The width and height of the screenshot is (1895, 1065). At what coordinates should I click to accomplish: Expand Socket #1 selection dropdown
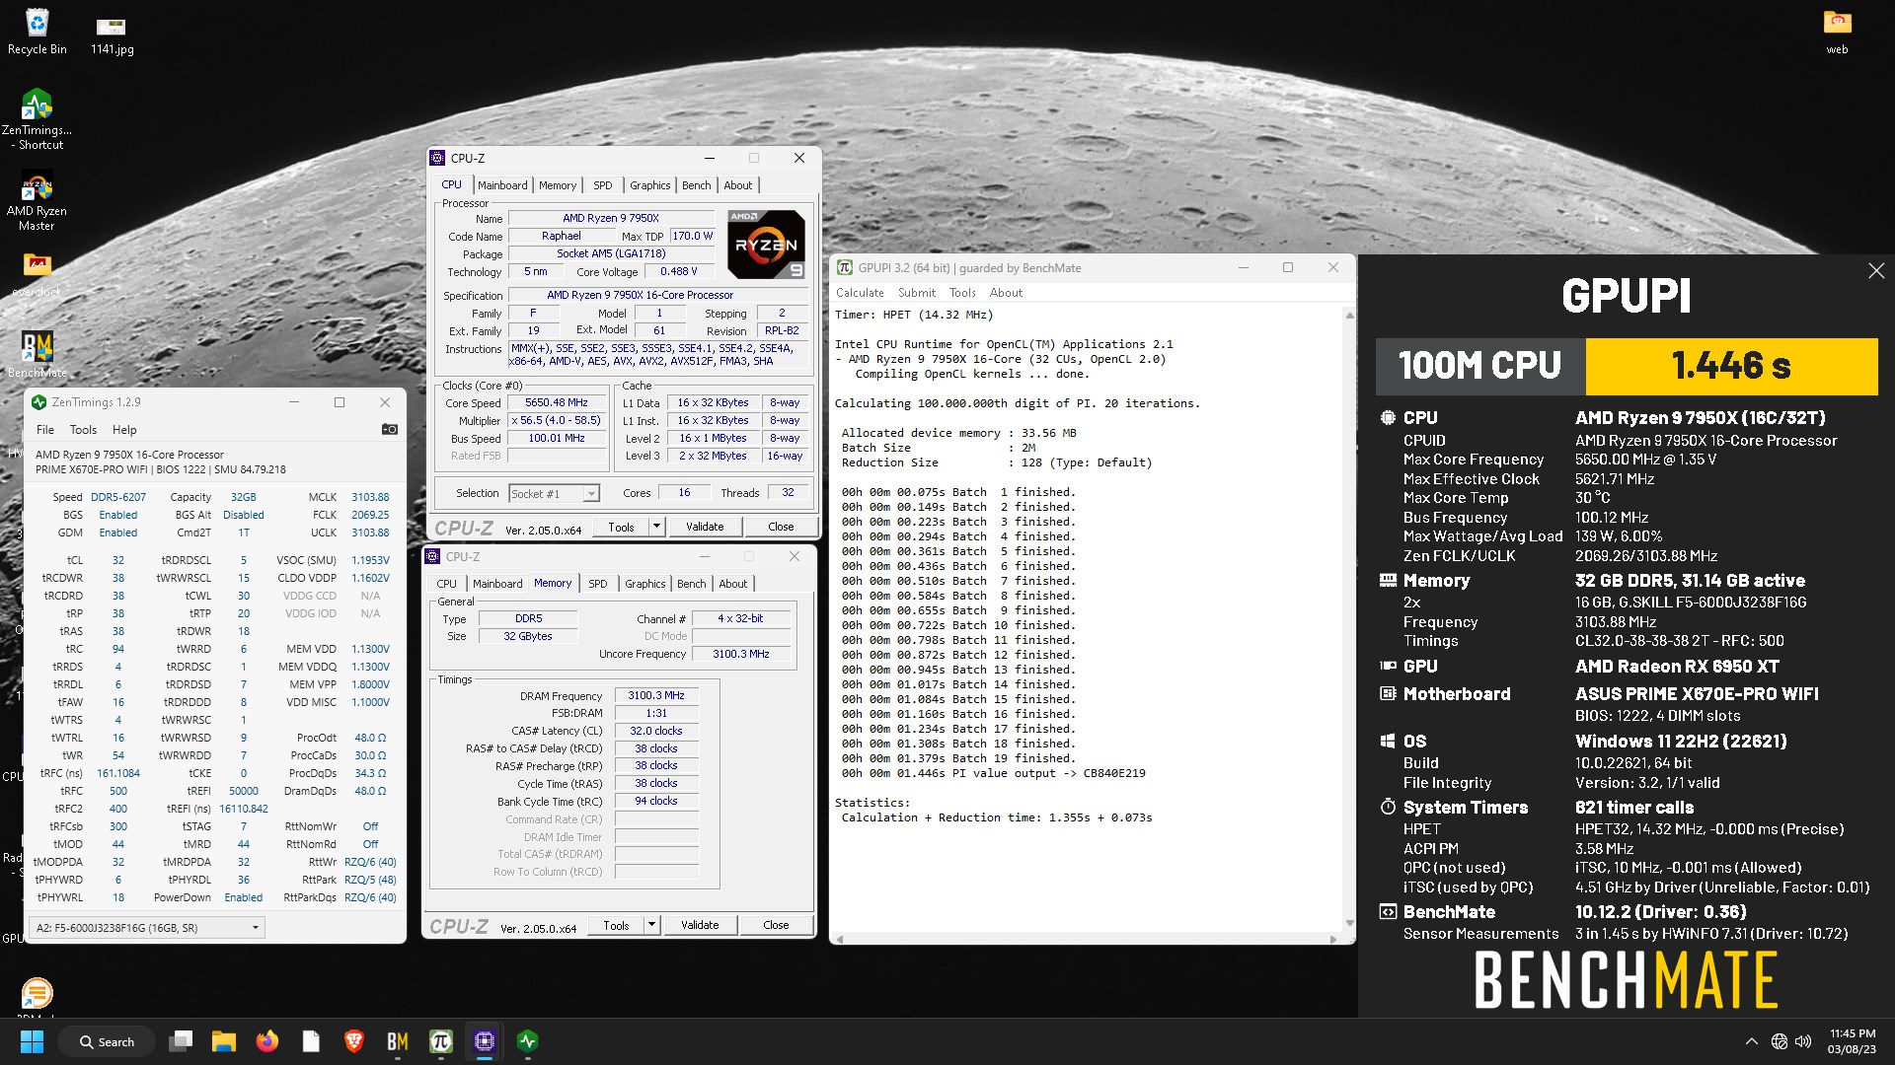point(590,494)
